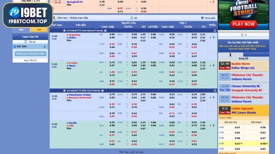Image resolution: width=275 pixels, height=154 pixels.
Task: Click the Xem Tất Cả link
Action: click(x=30, y=60)
